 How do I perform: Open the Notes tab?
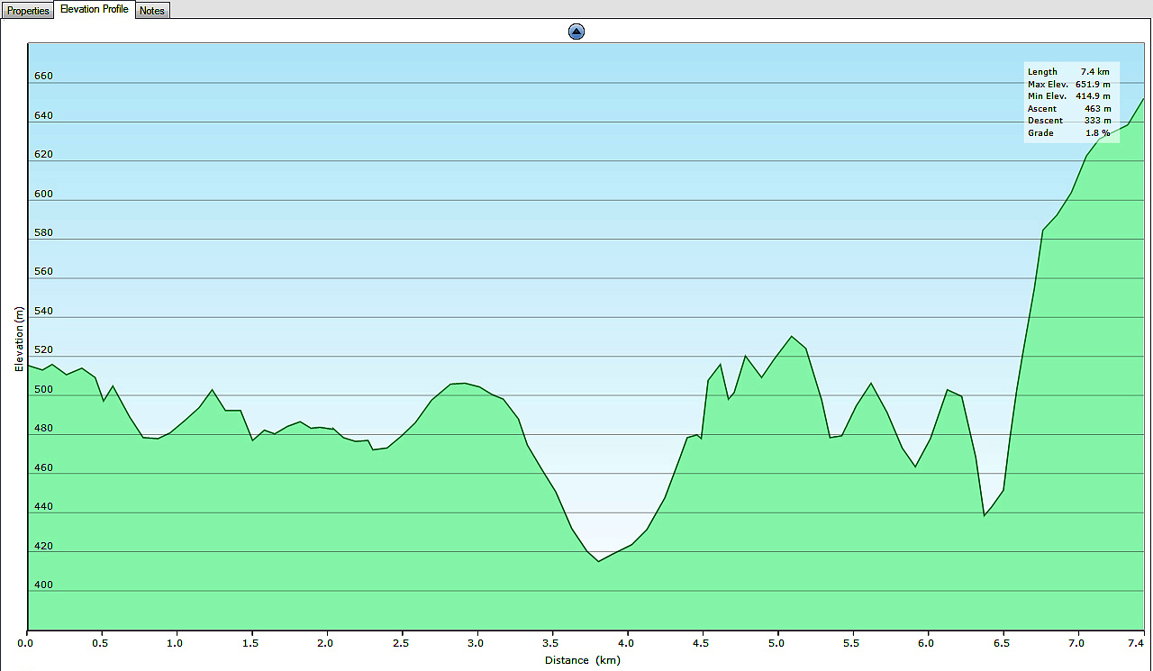click(152, 10)
